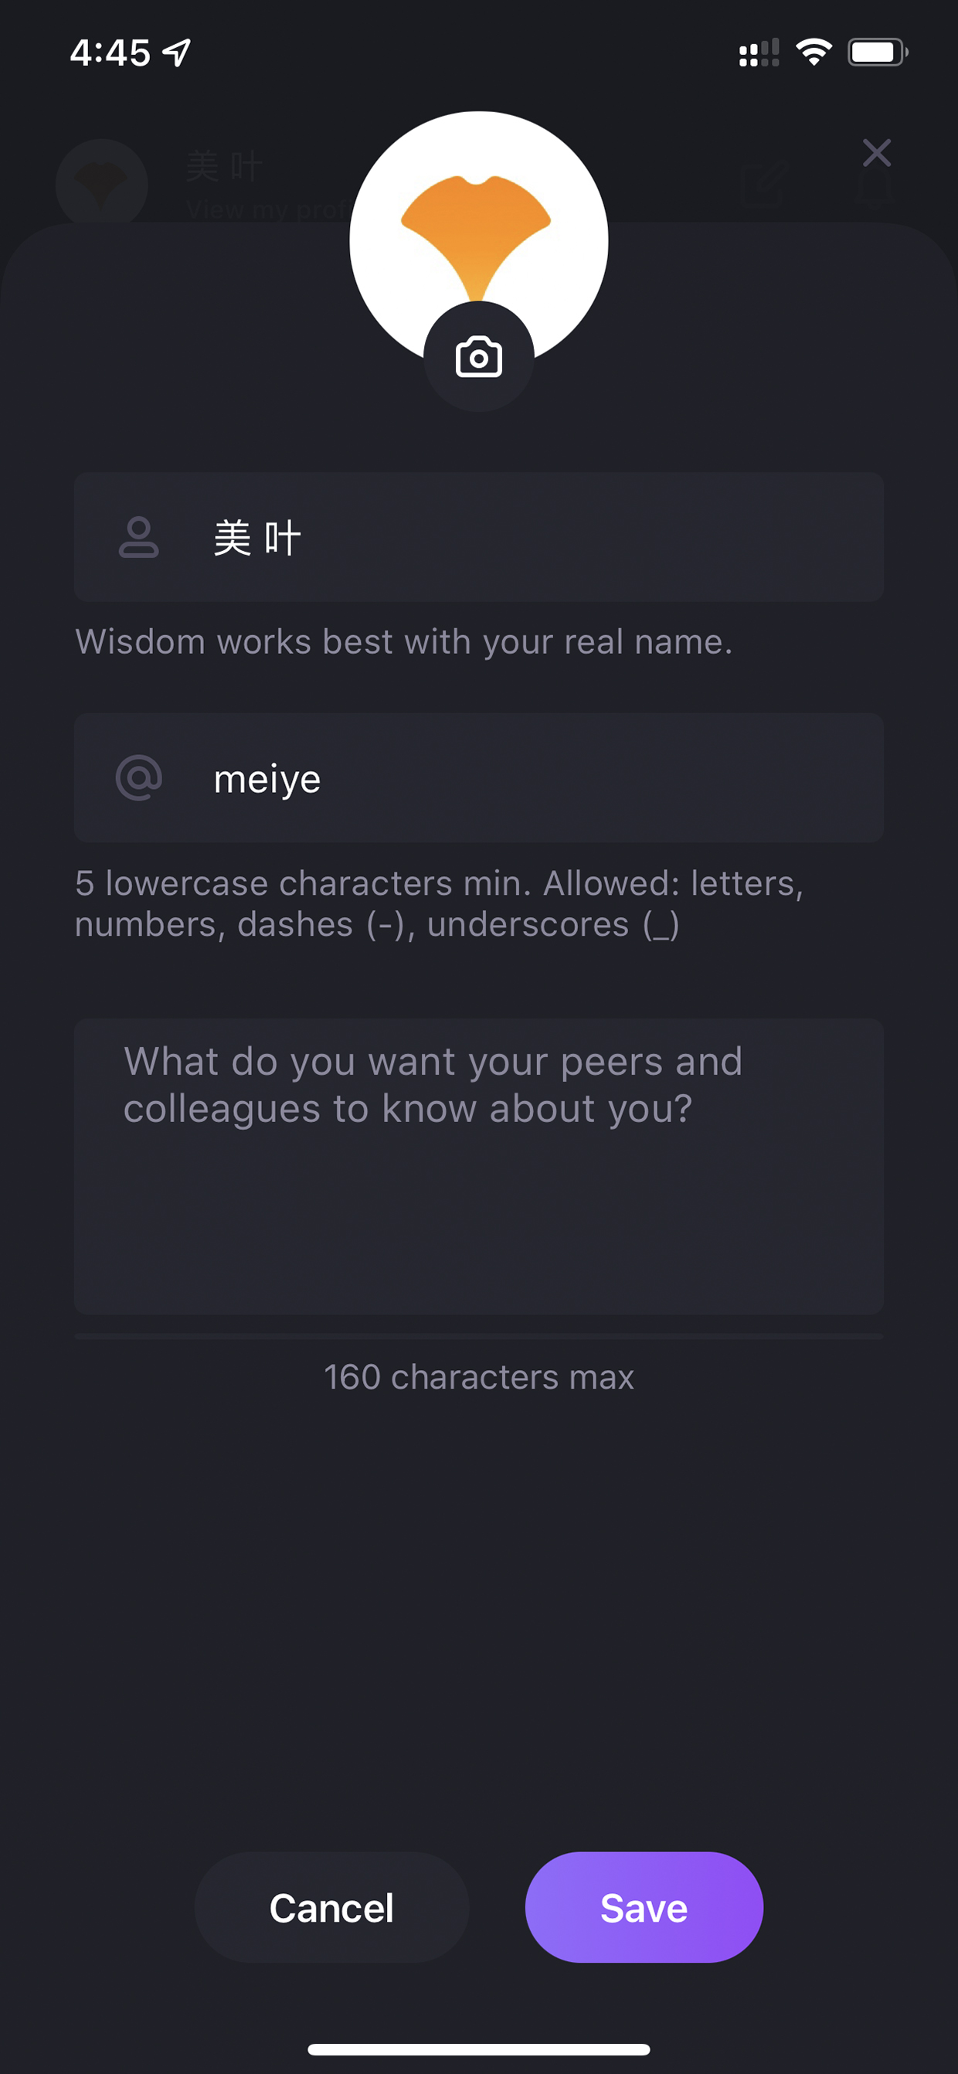Tap the Wi-Fi status icon

813,53
